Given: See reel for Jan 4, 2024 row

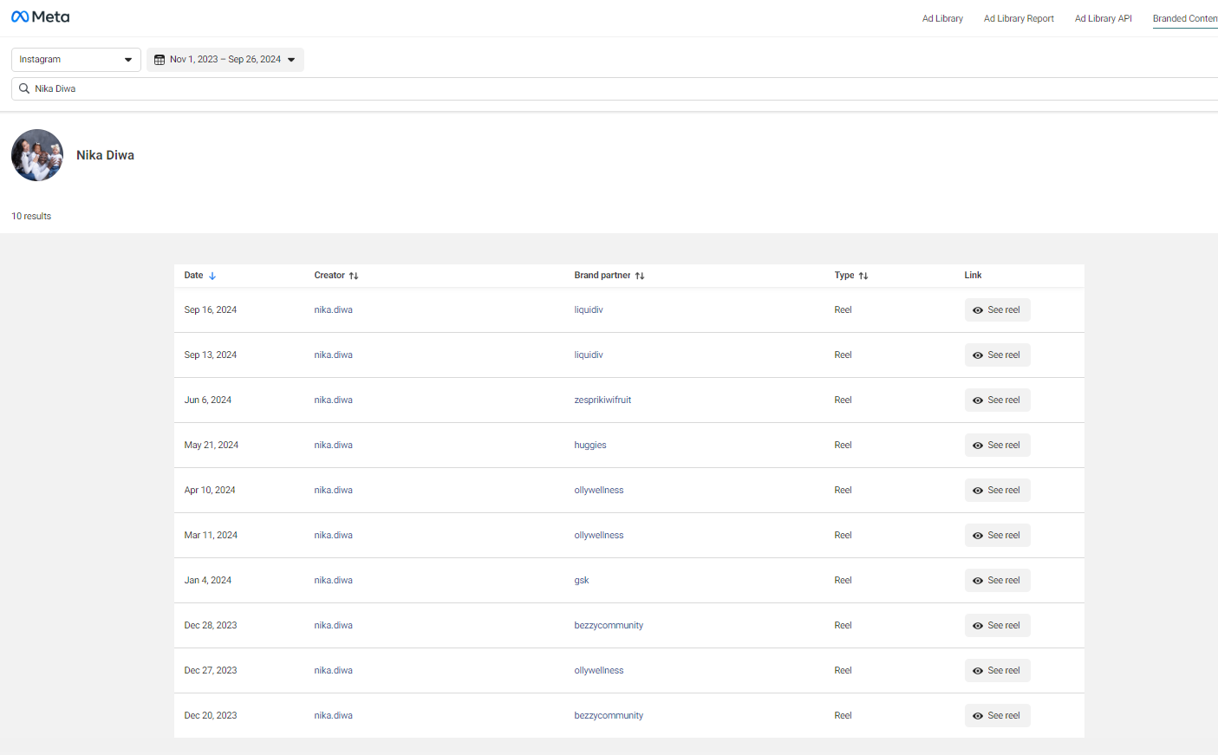Looking at the screenshot, I should click(997, 581).
